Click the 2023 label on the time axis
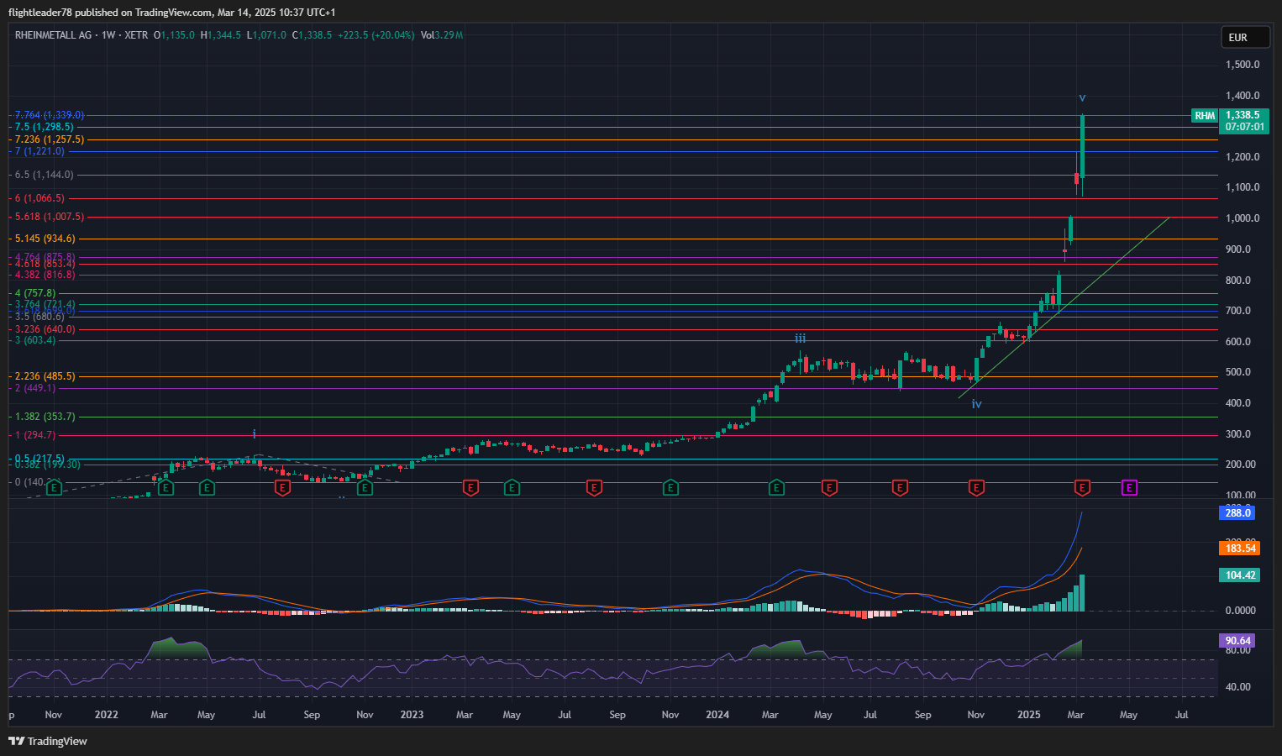Image resolution: width=1282 pixels, height=756 pixels. coord(412,715)
